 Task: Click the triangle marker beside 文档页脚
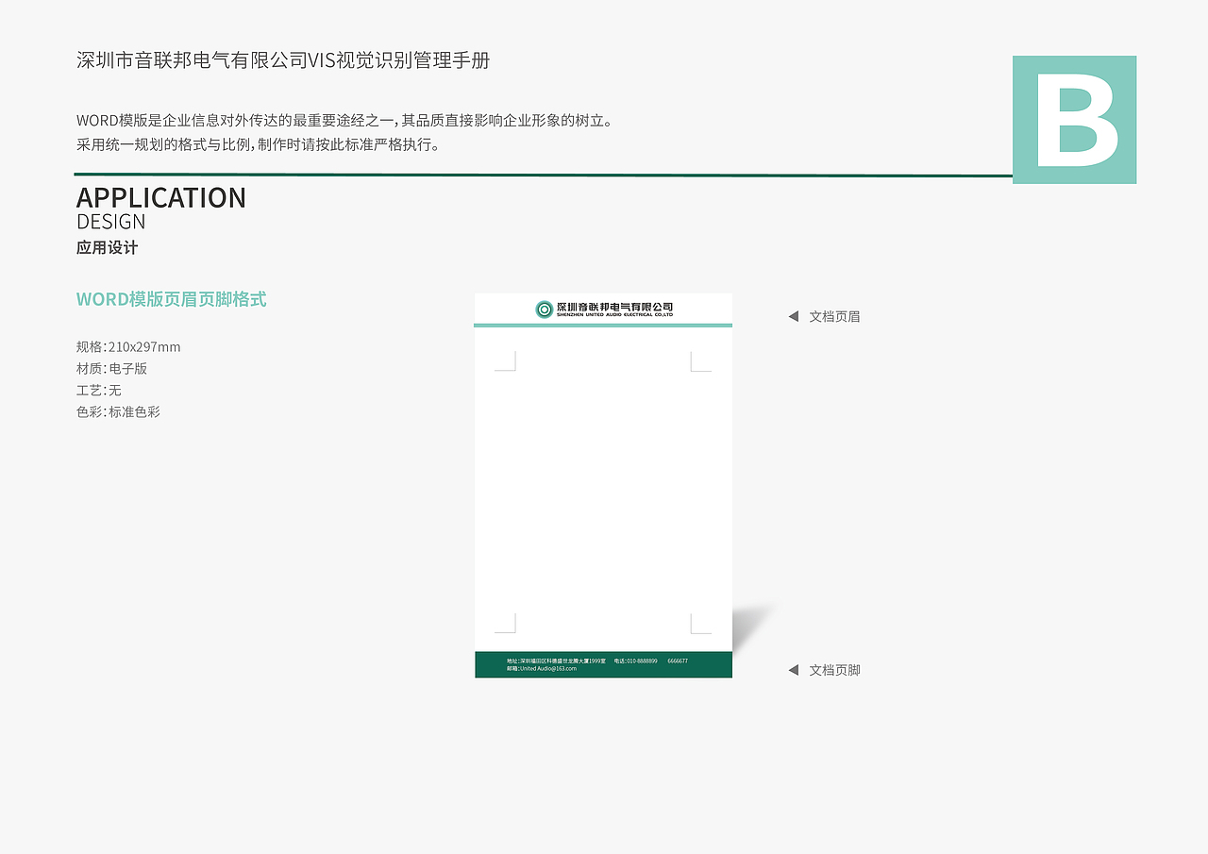tap(794, 670)
